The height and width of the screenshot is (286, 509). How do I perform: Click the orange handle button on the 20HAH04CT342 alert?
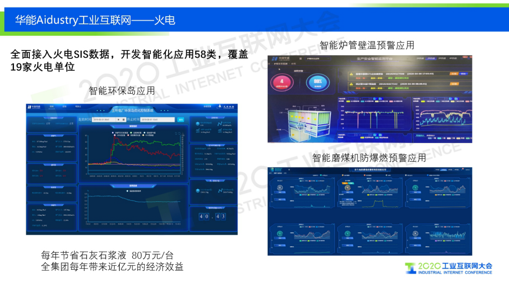click(x=454, y=84)
